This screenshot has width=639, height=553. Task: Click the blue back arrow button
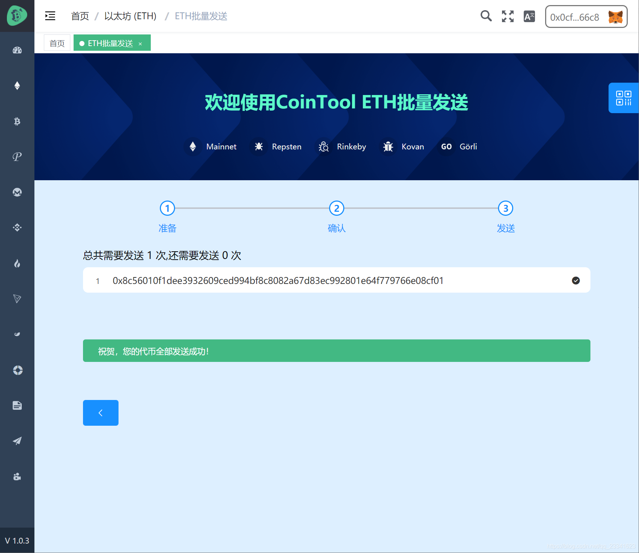click(x=100, y=413)
